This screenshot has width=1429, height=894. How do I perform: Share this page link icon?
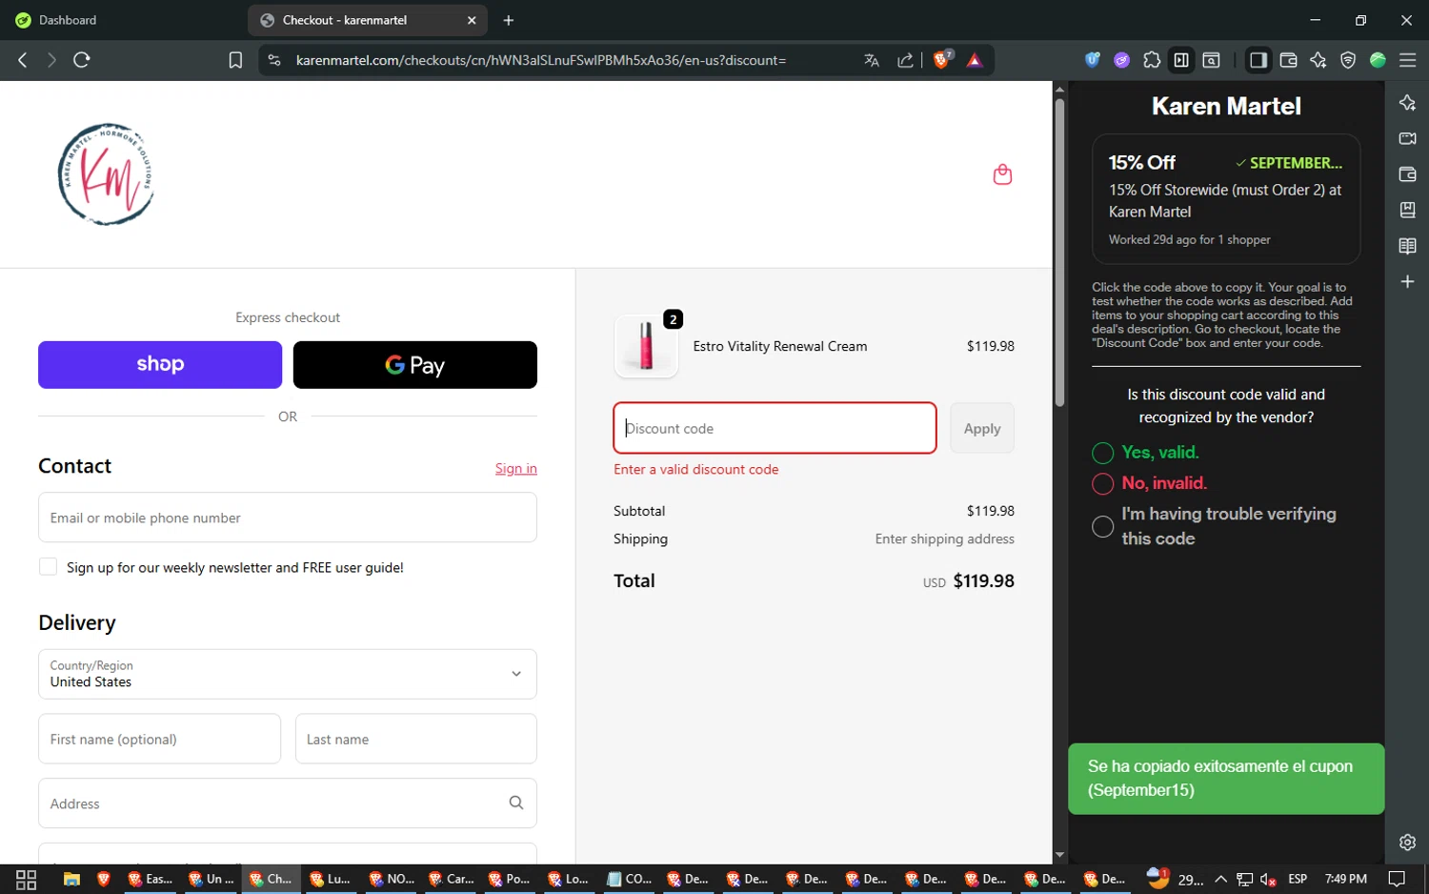click(905, 60)
